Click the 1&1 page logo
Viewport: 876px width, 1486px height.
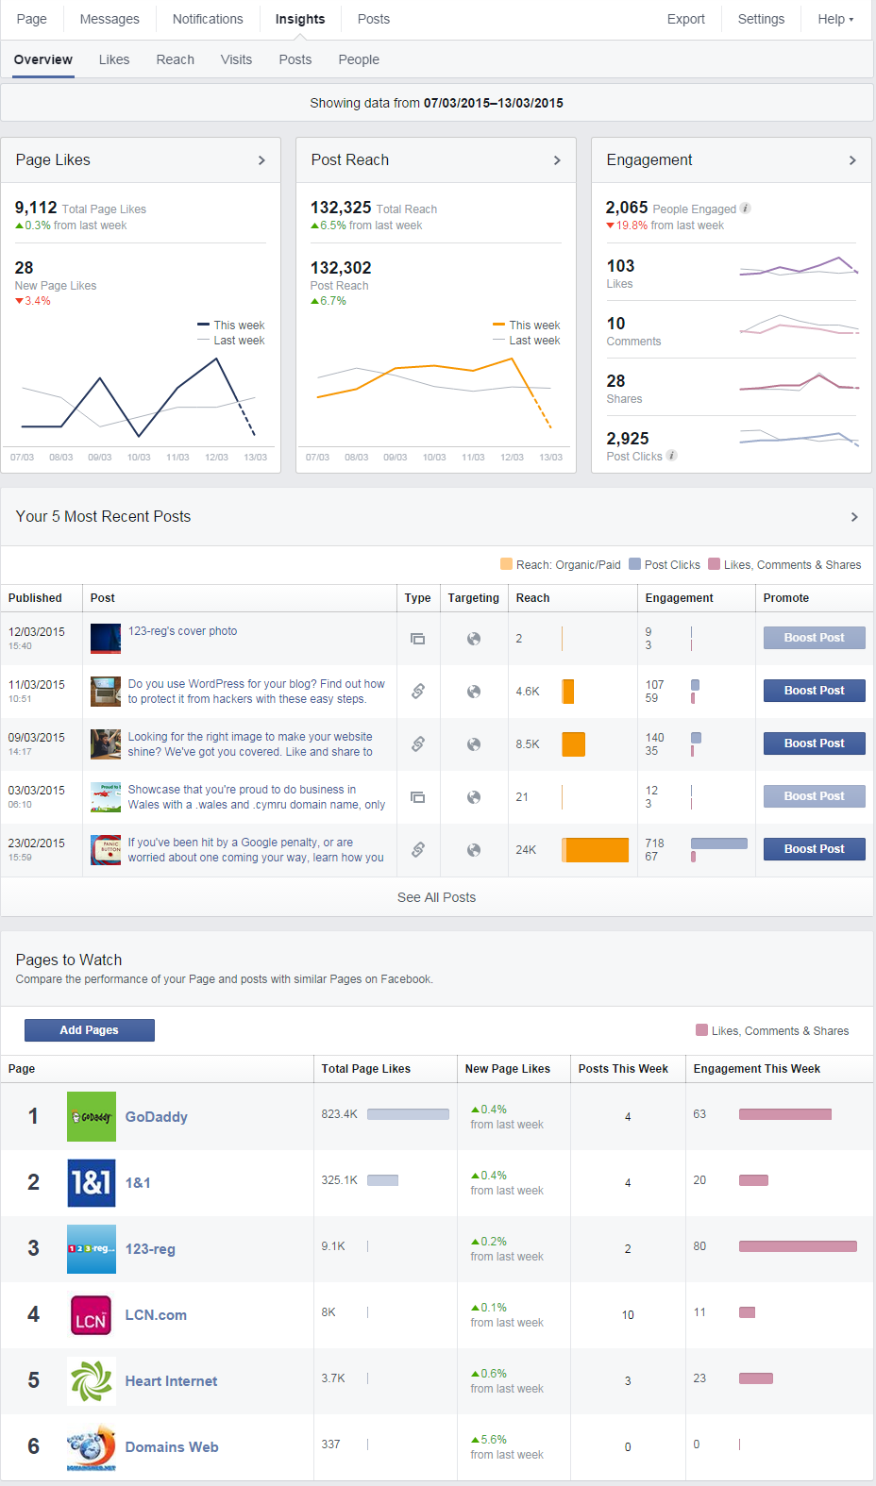point(92,1182)
